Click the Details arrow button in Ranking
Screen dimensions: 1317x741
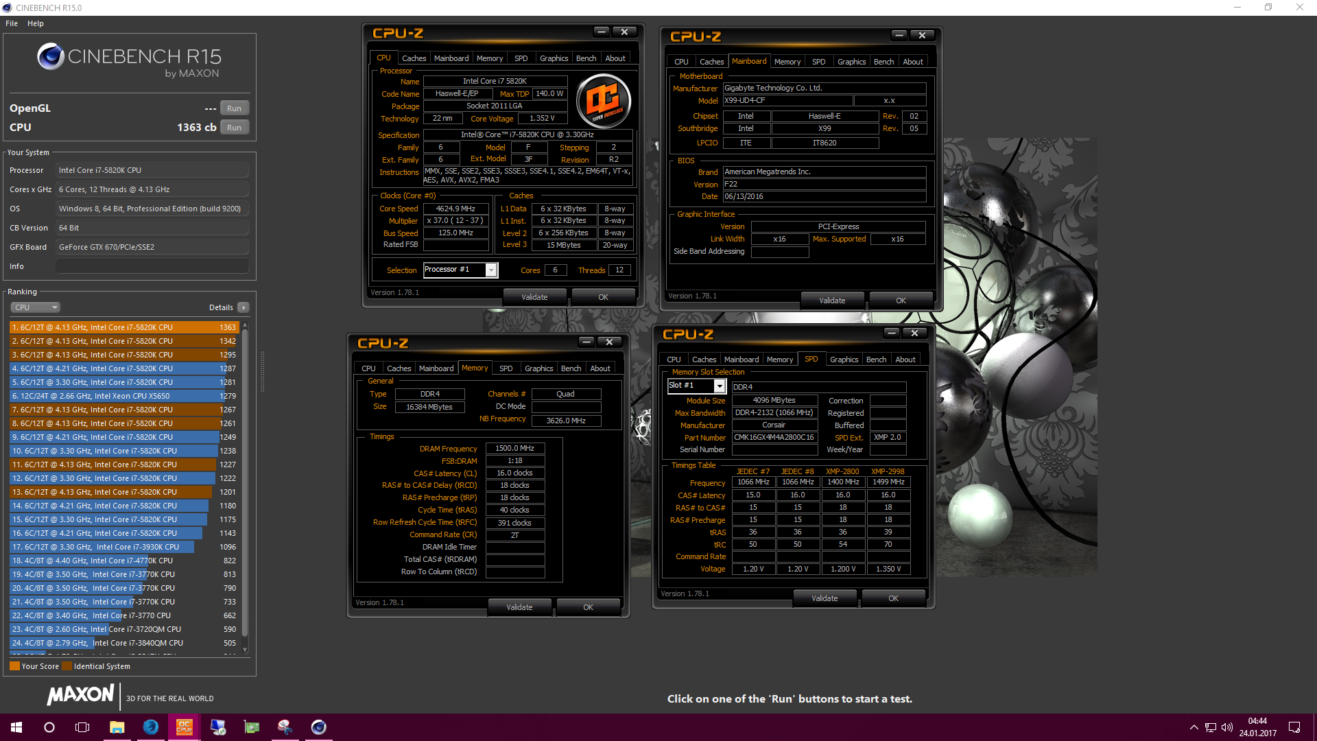pos(244,307)
